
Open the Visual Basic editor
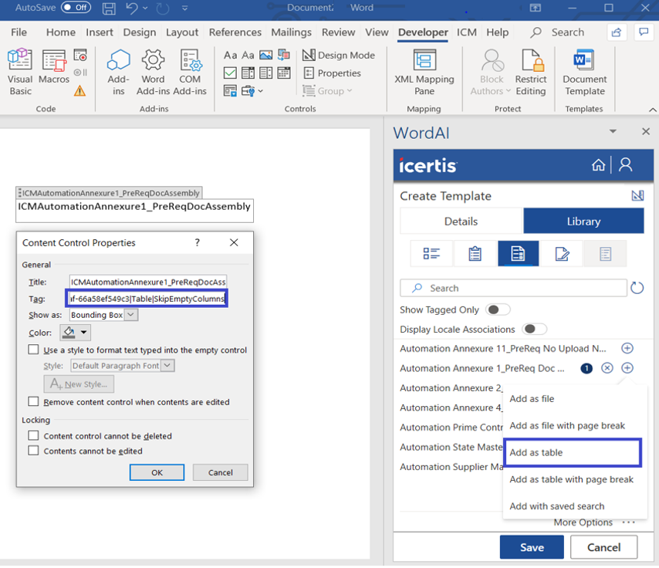pyautogui.click(x=20, y=73)
